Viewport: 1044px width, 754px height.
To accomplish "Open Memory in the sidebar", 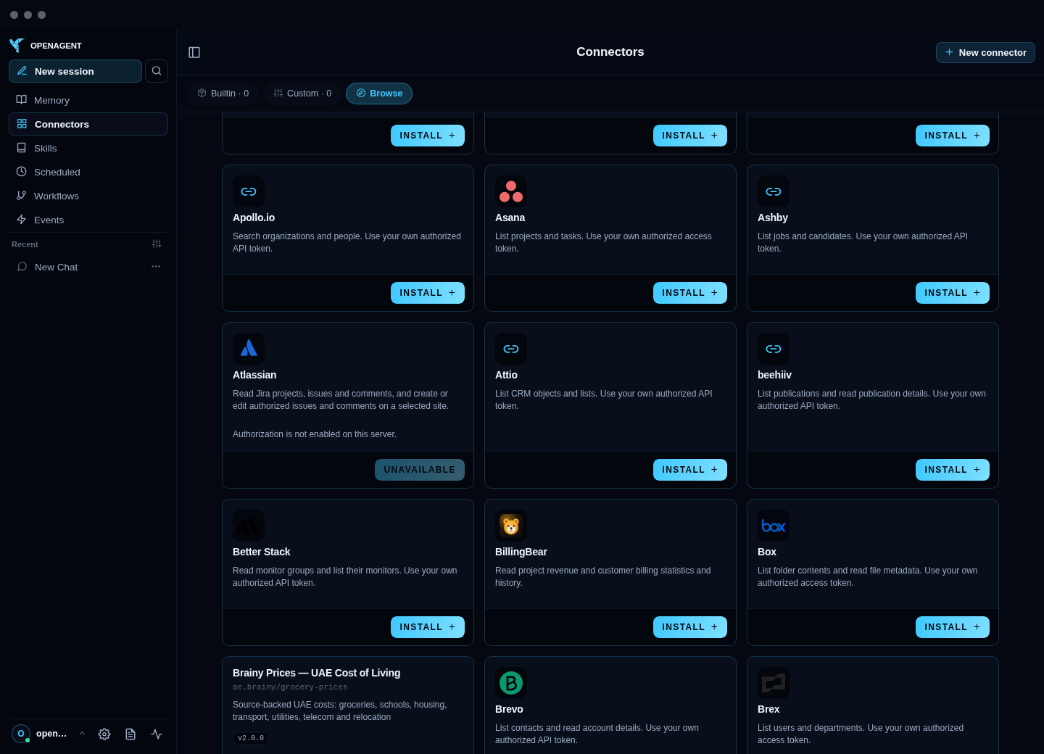I will coord(88,100).
